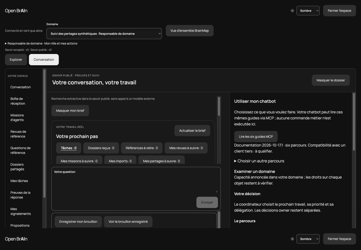361x250 pixels.
Task: Open the Domaine selection dropdown
Action: (x=104, y=33)
